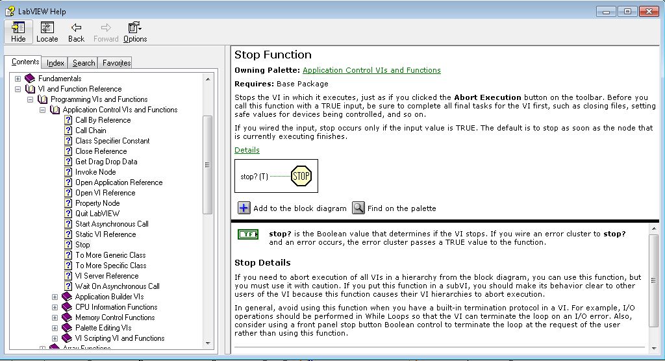This screenshot has width=665, height=361.
Task: Expand Application Builder VIs node
Action: (x=55, y=297)
